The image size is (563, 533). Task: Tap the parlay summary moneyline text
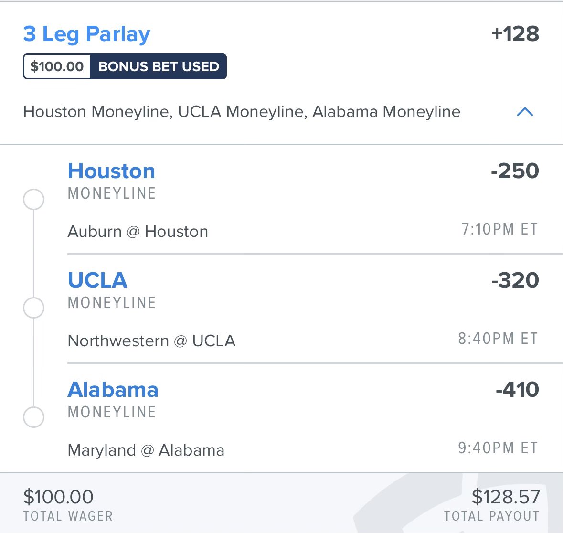[x=242, y=112]
